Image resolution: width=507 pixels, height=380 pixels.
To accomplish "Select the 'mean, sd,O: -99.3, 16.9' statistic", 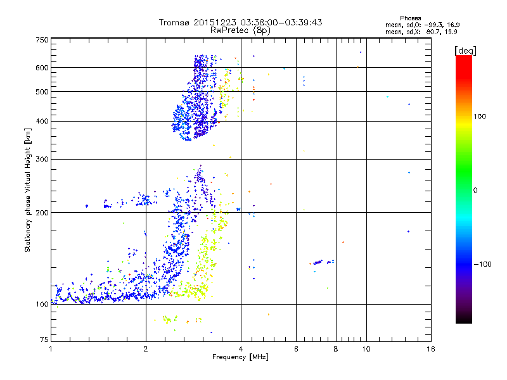I will tap(422, 25).
